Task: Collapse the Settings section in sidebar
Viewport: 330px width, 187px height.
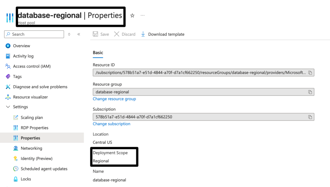Action: [x=8, y=107]
